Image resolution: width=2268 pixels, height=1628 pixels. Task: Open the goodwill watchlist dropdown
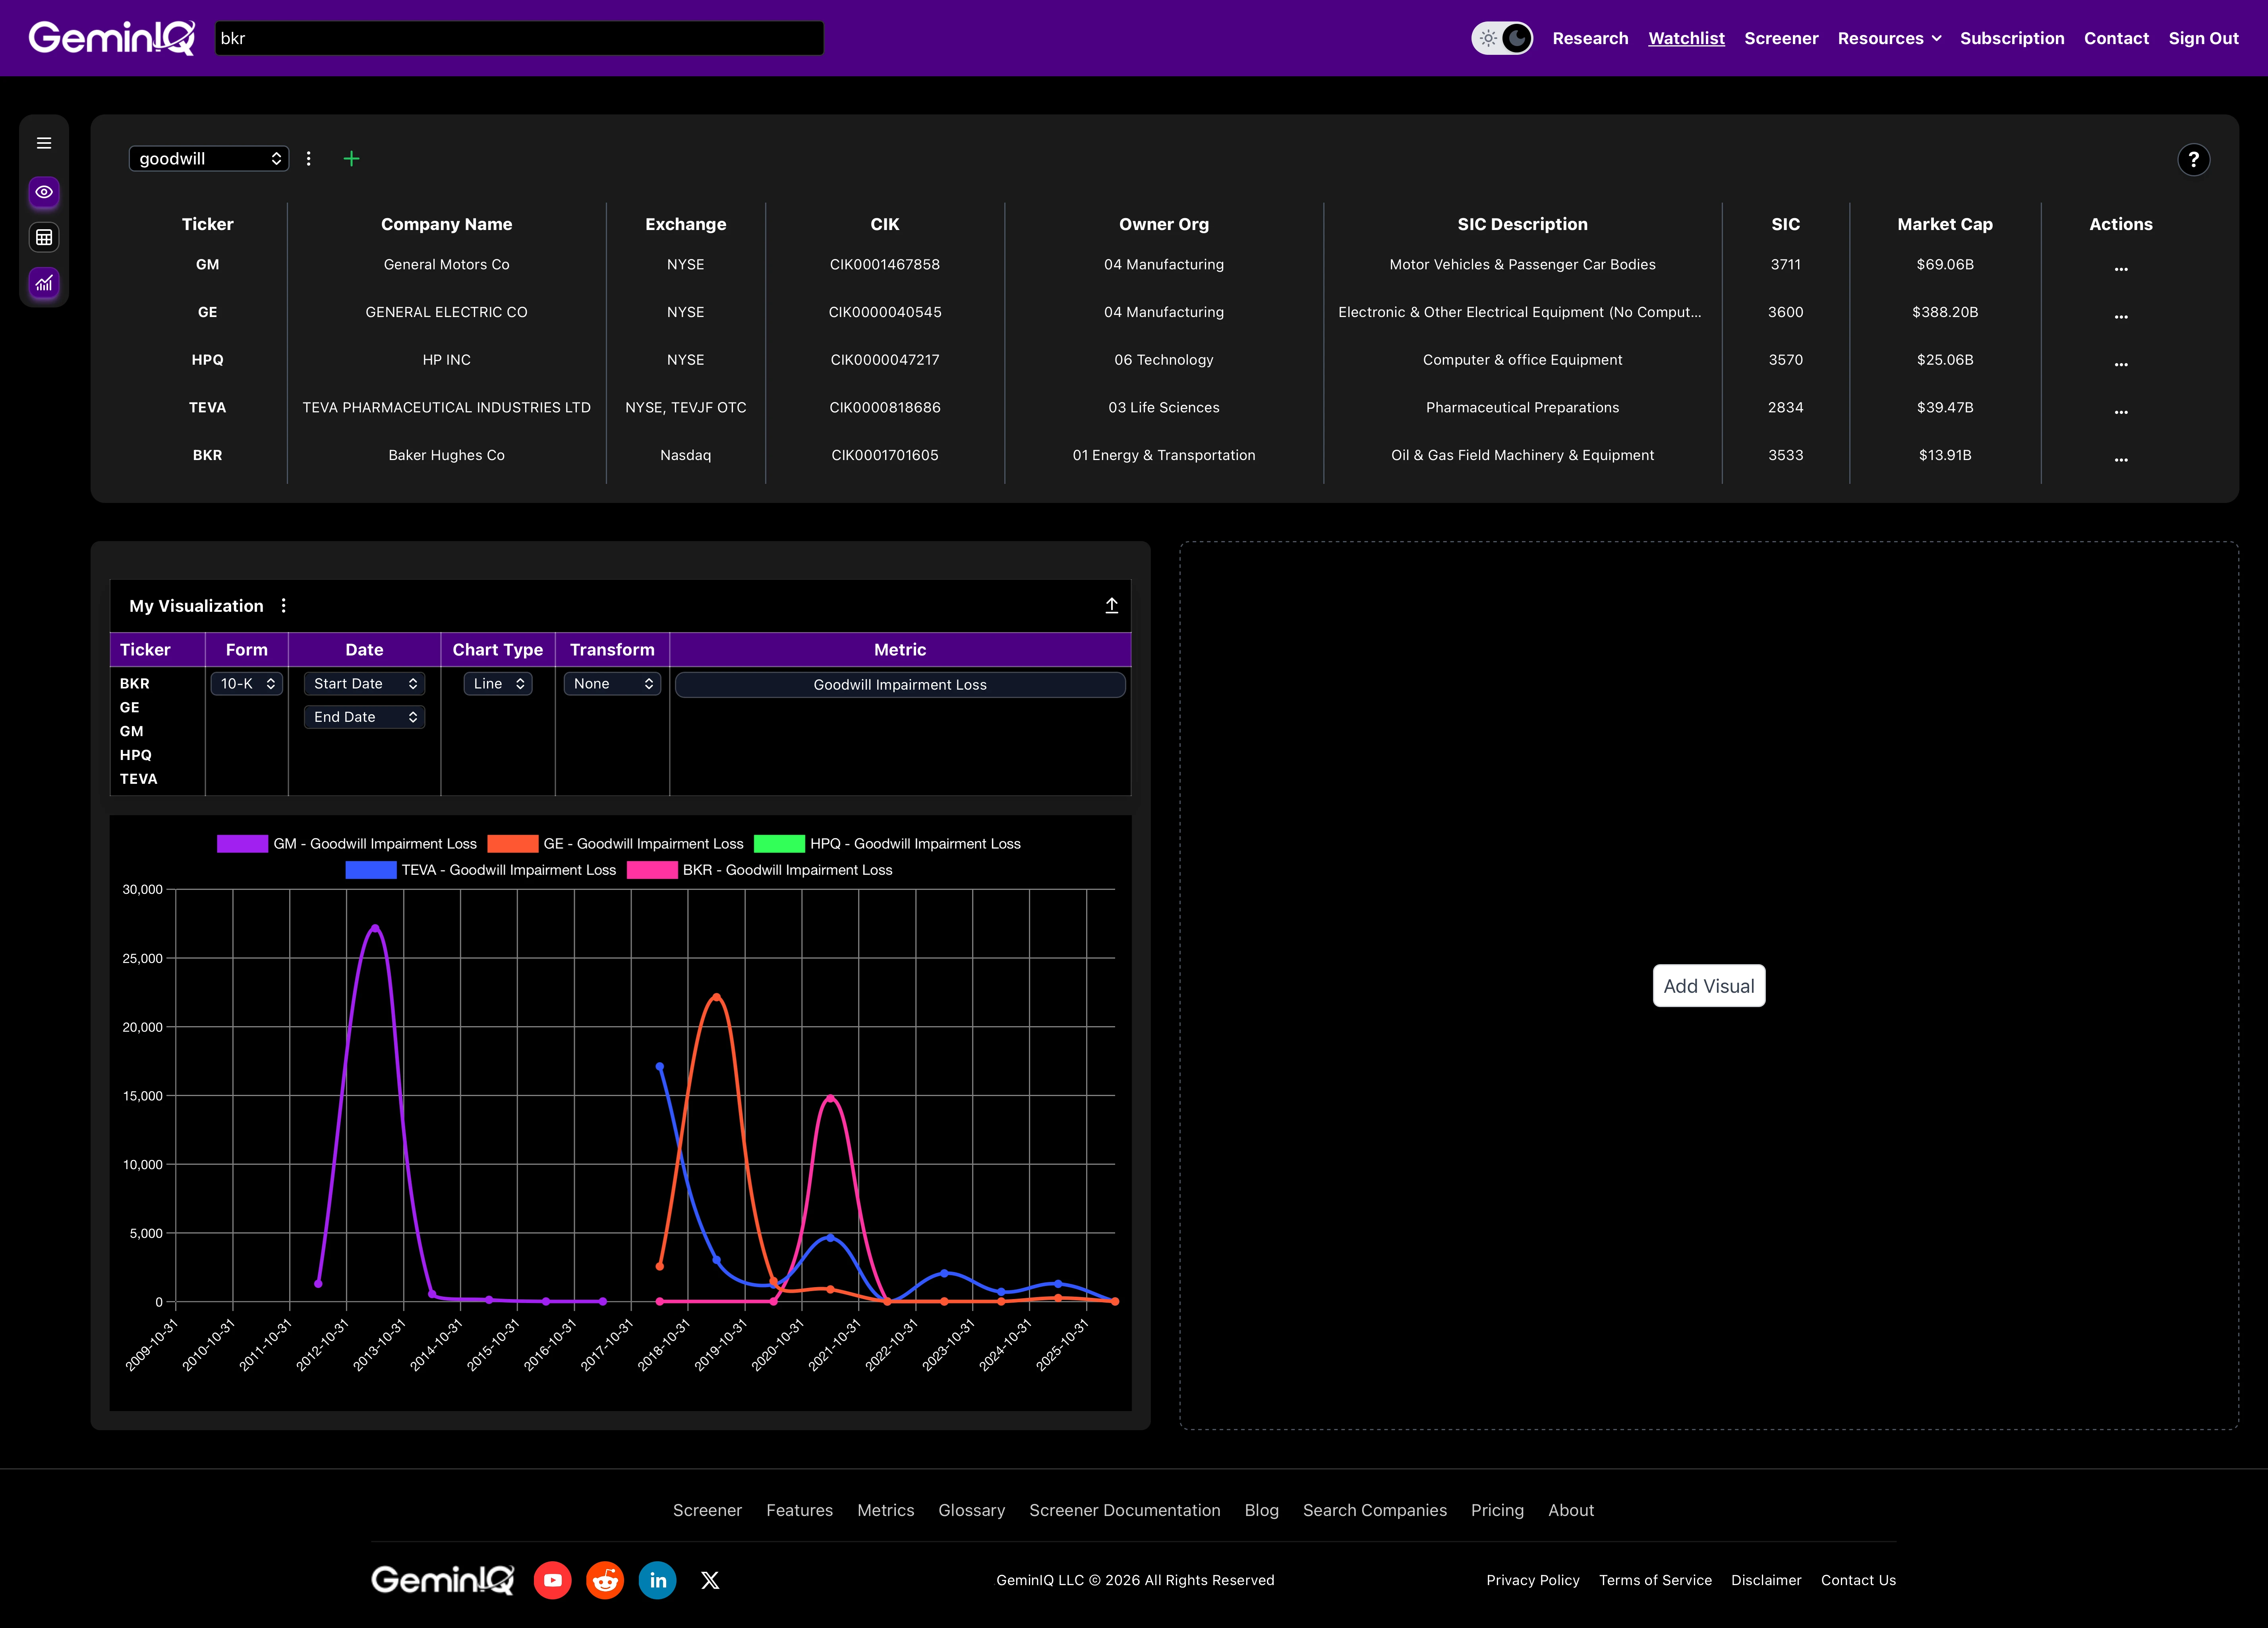tap(208, 158)
